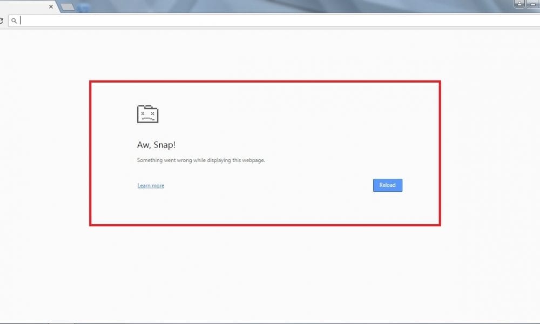Click the left eye of the sad face icon
The image size is (540, 324).
pyautogui.click(x=143, y=113)
